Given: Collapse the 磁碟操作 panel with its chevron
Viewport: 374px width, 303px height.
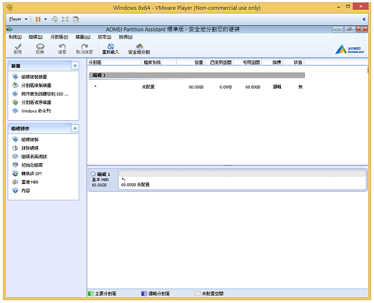Looking at the screenshot, I should pyautogui.click(x=75, y=128).
